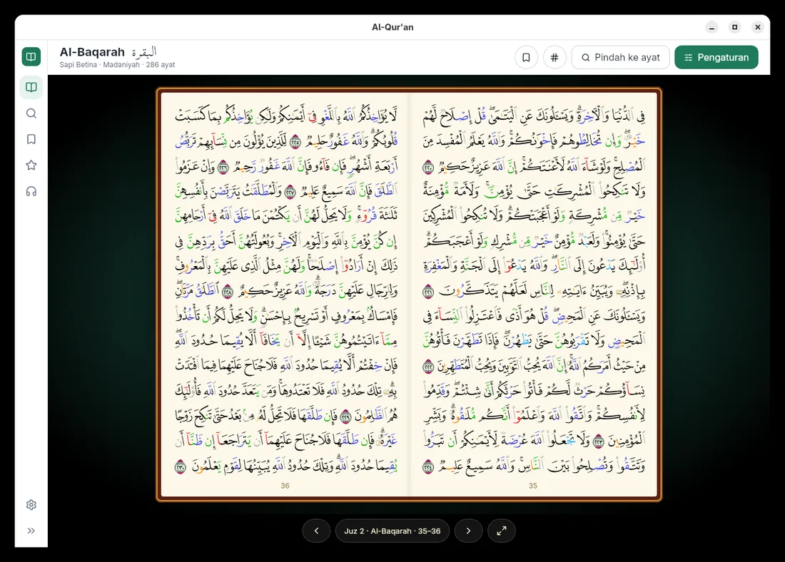Open audio headphones section in sidebar
Image resolution: width=785 pixels, height=562 pixels.
[x=31, y=191]
